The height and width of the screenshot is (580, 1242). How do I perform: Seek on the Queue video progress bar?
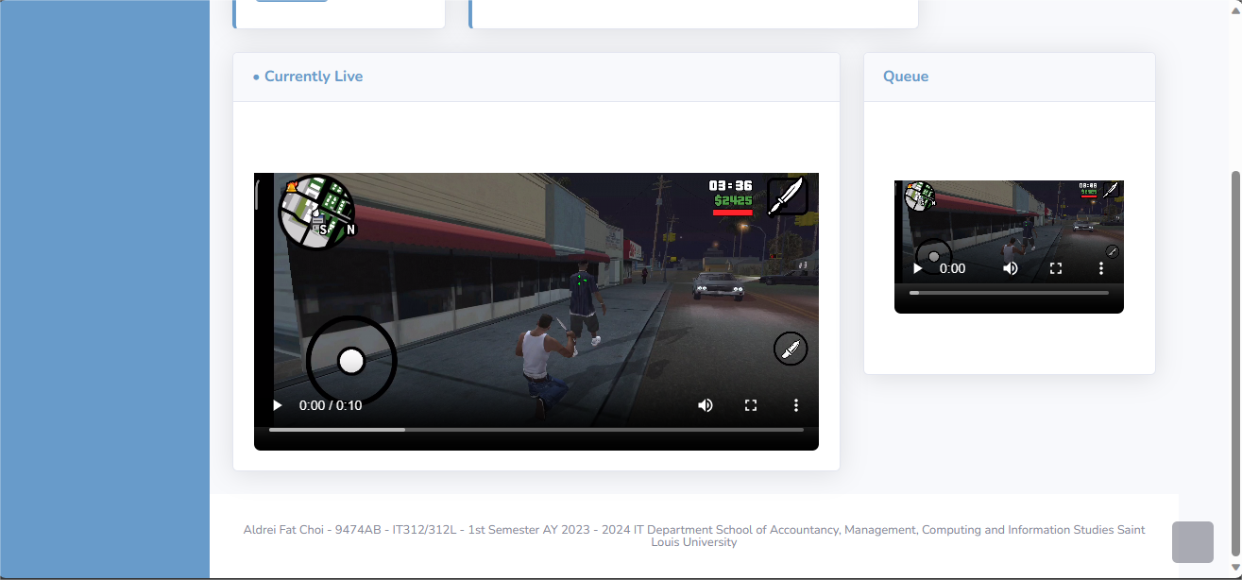point(1009,293)
